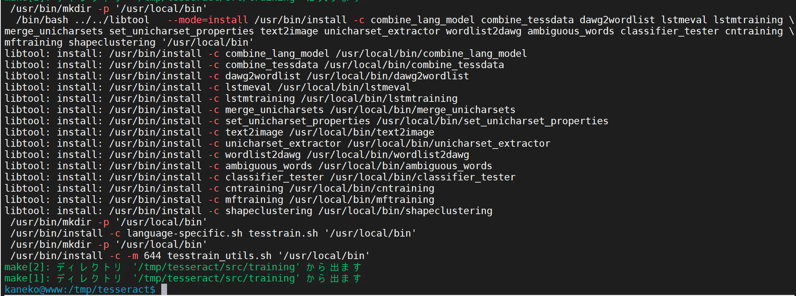Screen dimensions: 796x296
Task: Click the green 'make[2]:' leaving directory line
Action: point(183,267)
